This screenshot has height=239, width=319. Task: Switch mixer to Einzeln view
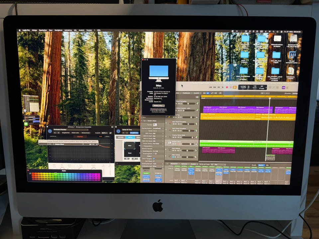click(254, 165)
